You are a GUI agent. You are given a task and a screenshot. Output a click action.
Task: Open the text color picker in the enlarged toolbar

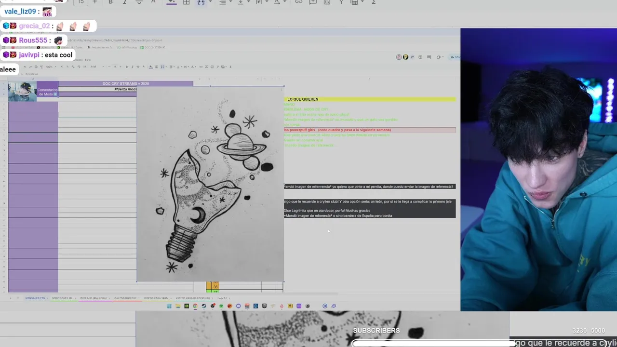coord(153,2)
